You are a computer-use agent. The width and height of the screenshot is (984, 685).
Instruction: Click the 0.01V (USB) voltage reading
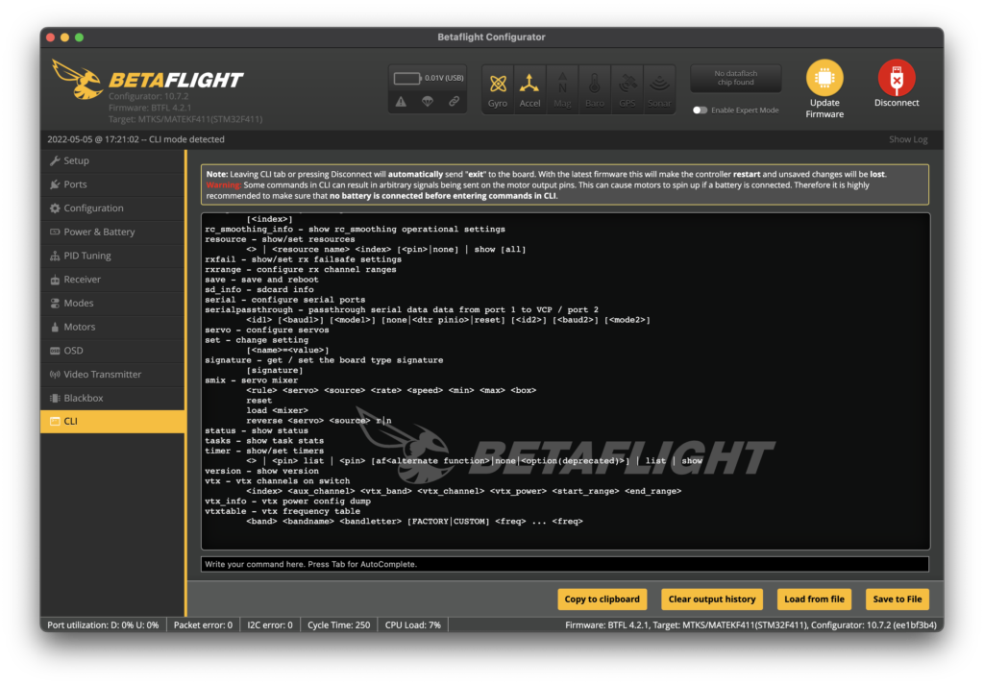click(444, 78)
